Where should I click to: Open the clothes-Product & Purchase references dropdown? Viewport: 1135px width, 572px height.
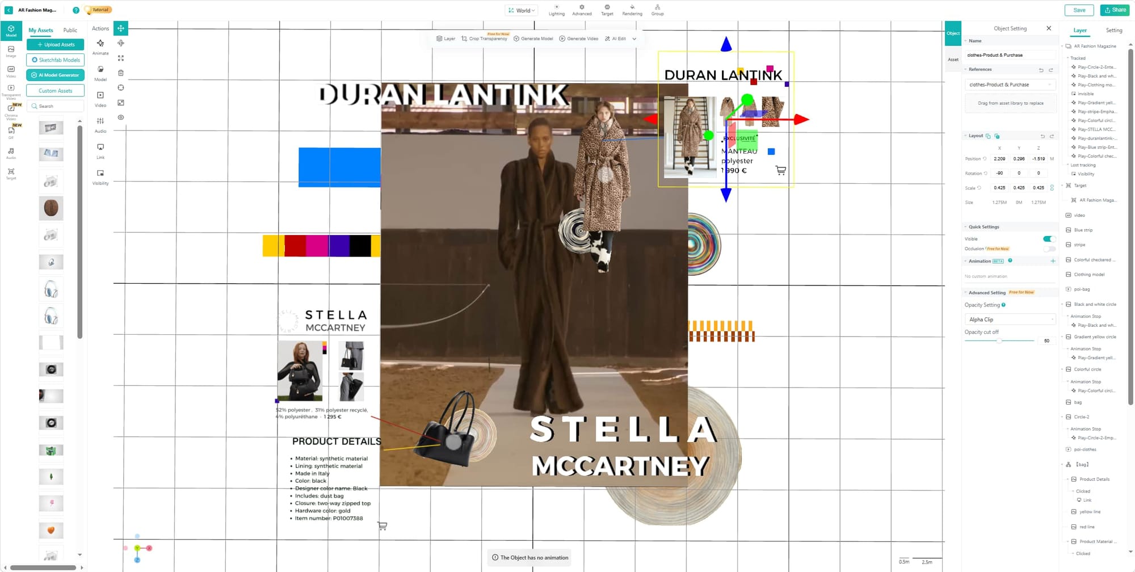click(x=1010, y=85)
